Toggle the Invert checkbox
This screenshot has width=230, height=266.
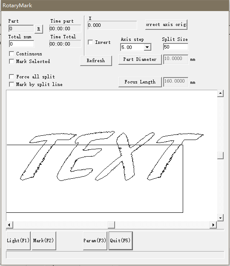click(x=90, y=42)
